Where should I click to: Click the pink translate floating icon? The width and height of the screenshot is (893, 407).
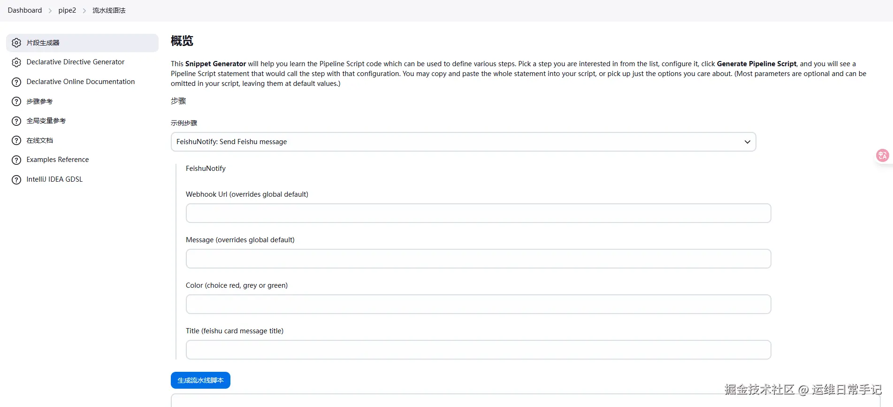pos(882,155)
